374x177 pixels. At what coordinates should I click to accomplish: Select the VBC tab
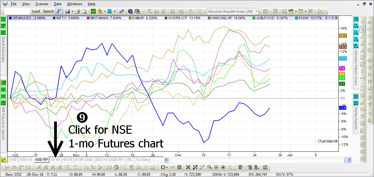129,159
